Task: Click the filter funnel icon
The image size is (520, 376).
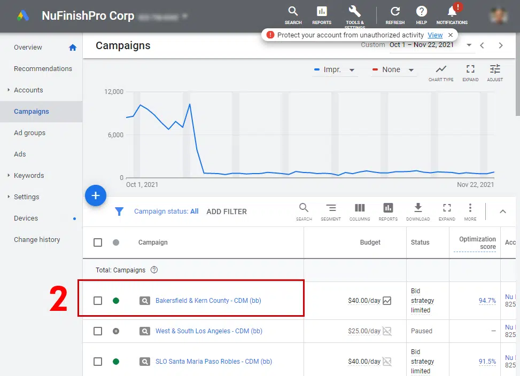Action: point(119,211)
